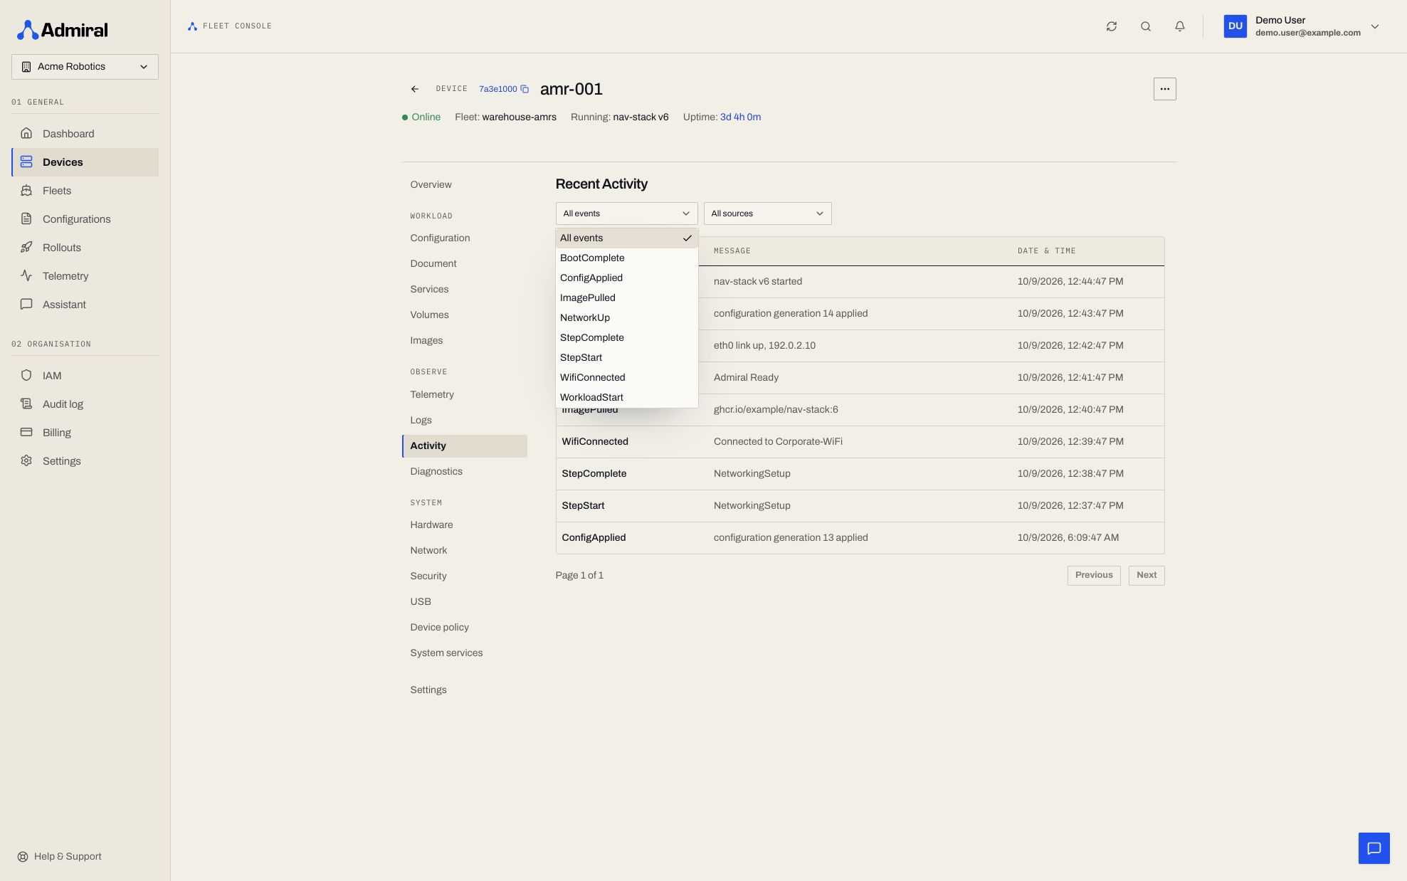
Task: Open the Document section
Action: point(464,264)
